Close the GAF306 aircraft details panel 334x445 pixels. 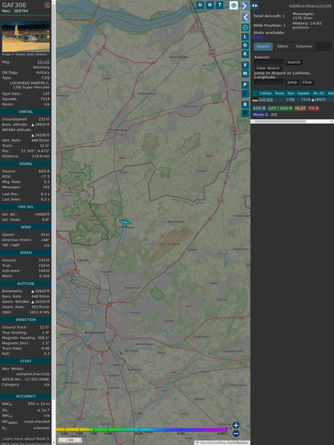coord(47,5)
